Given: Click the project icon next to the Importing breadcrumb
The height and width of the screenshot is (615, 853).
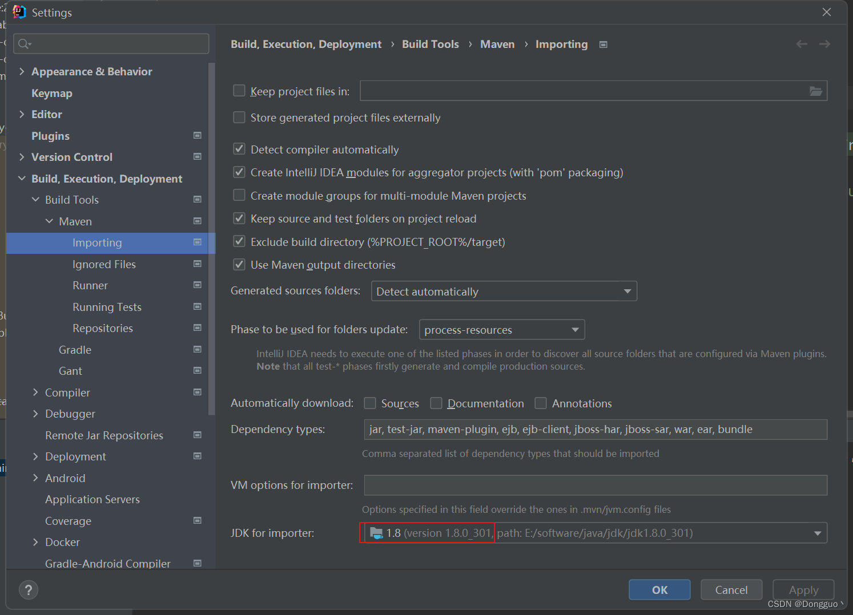Looking at the screenshot, I should [603, 44].
